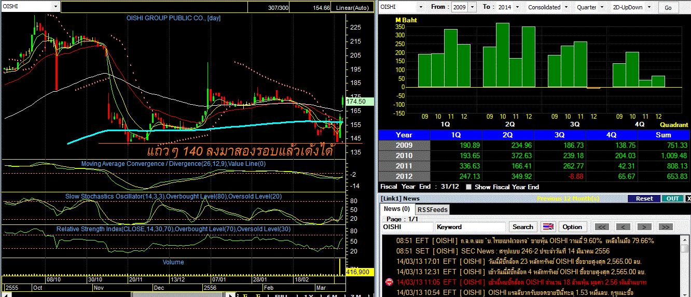Click the Reset button
Screen dimensions: 691x297
[x=644, y=199]
